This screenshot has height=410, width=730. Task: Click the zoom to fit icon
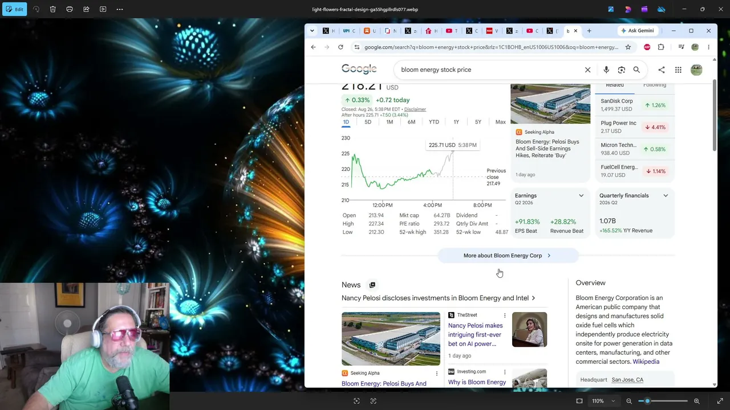(x=579, y=401)
